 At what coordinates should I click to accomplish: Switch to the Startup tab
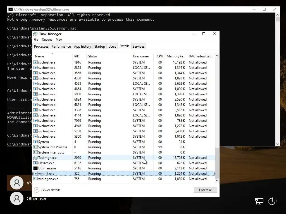(100, 47)
